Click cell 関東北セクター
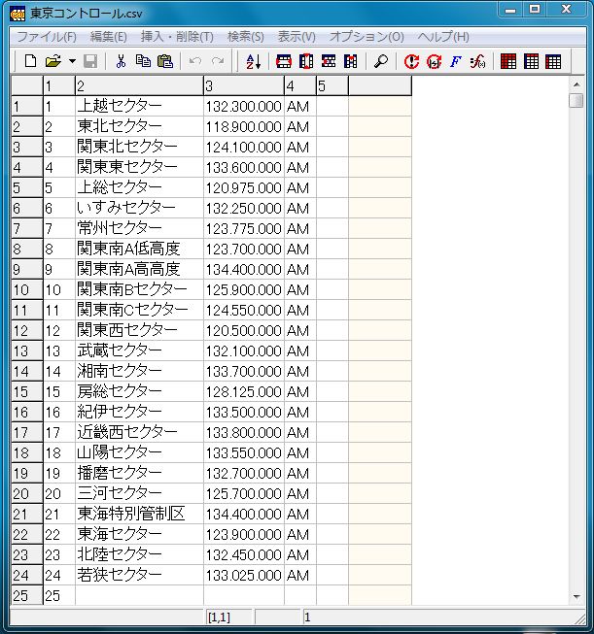Image resolution: width=594 pixels, height=634 pixels. (x=139, y=147)
